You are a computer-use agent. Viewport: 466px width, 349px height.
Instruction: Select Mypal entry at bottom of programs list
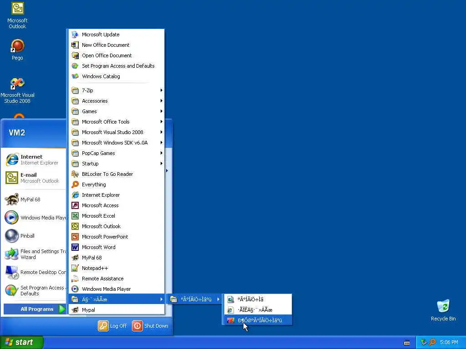(x=116, y=310)
